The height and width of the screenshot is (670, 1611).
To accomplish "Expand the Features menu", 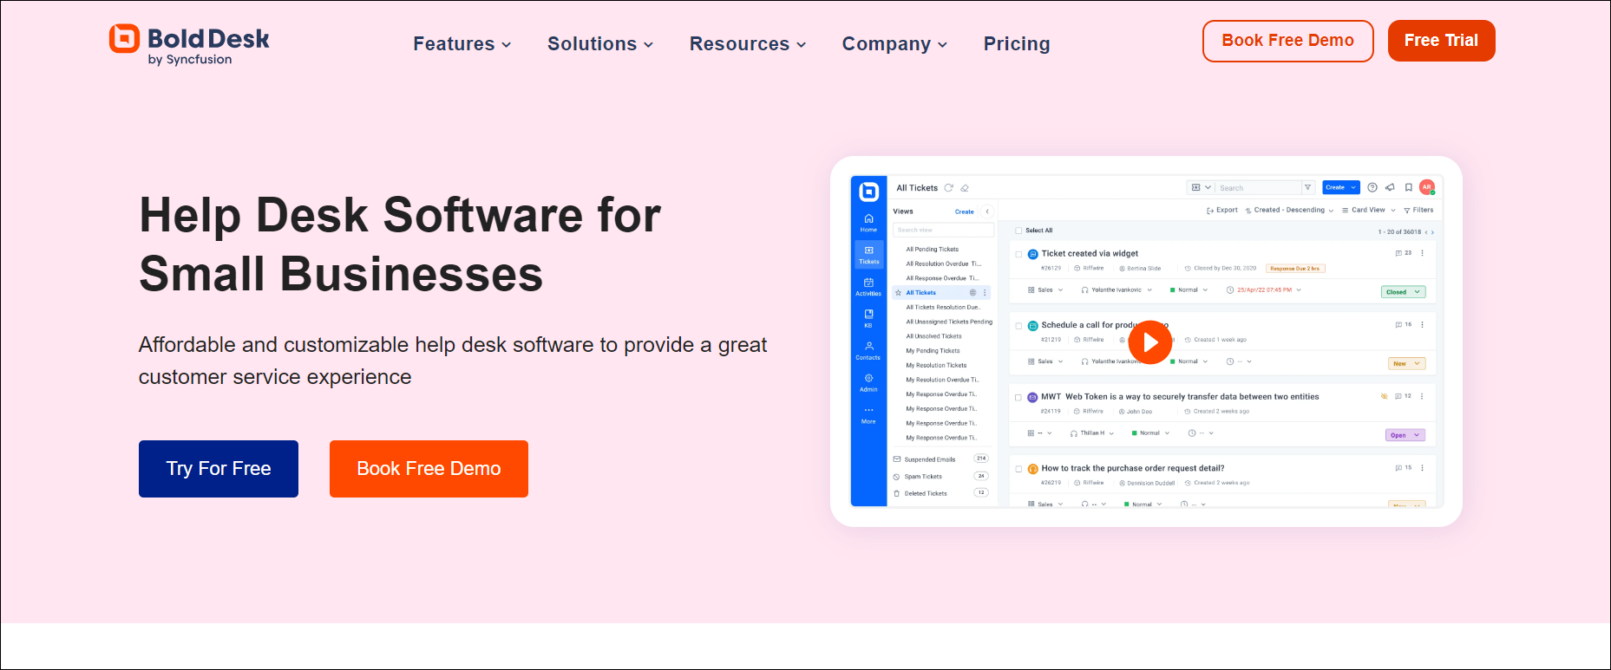I will point(462,43).
